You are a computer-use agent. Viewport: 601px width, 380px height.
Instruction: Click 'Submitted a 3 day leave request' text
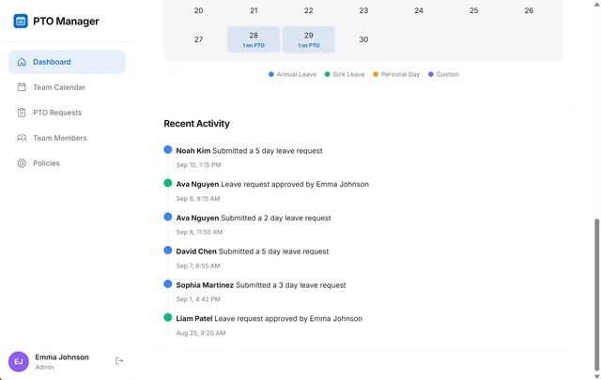[291, 285]
